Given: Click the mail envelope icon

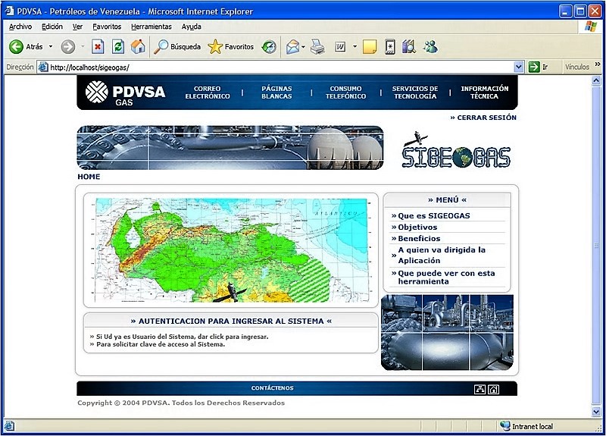Looking at the screenshot, I should (292, 47).
